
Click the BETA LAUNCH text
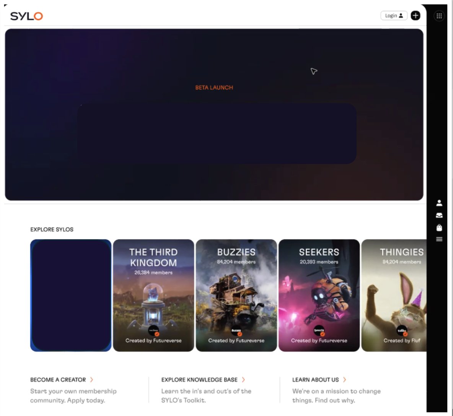[214, 88]
